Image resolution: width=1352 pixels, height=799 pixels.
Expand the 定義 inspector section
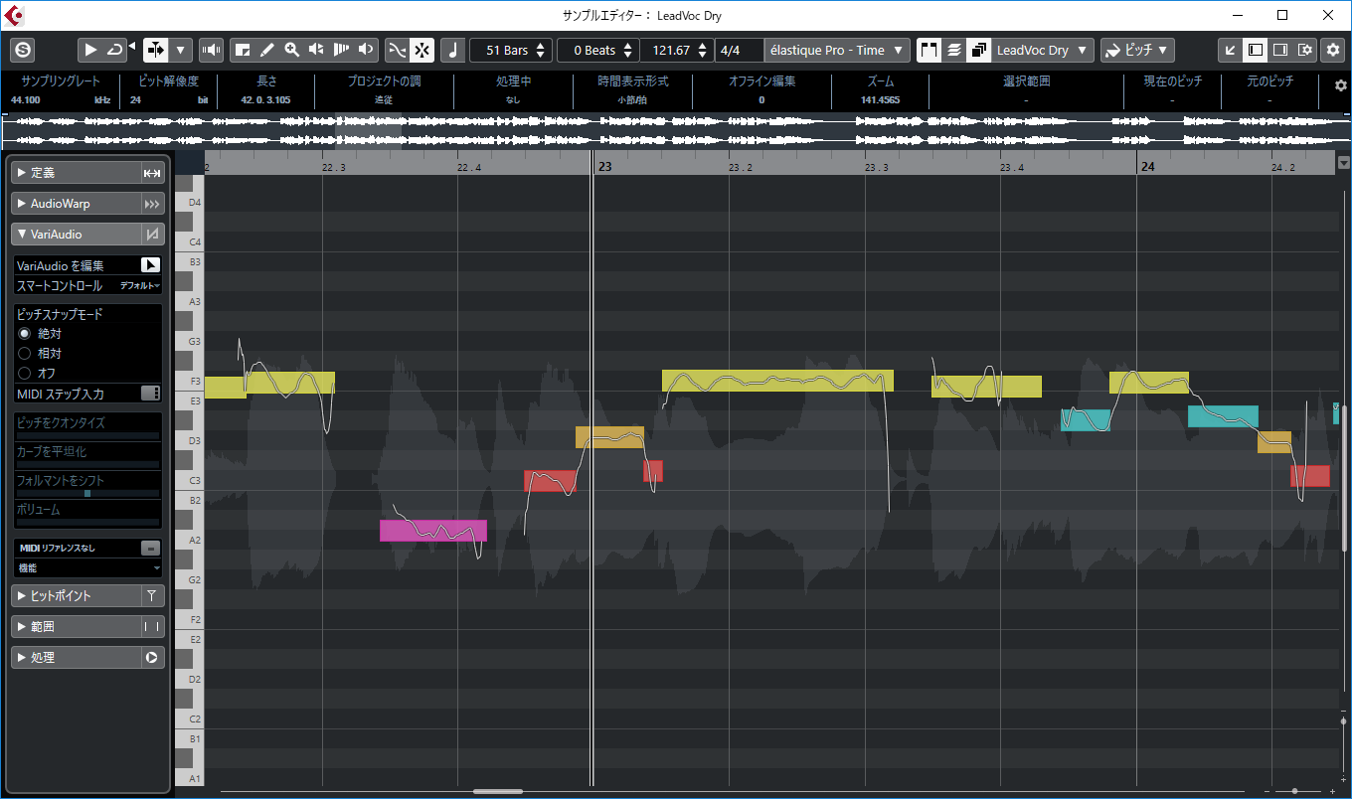click(75, 173)
